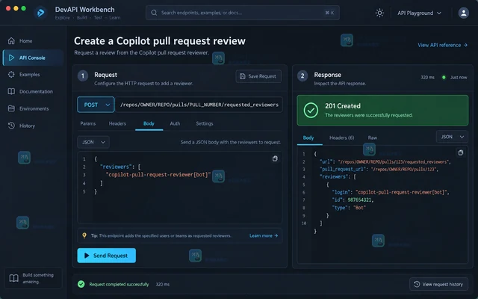Click the "Request completed successfully" status text
The height and width of the screenshot is (299, 478).
pos(119,284)
